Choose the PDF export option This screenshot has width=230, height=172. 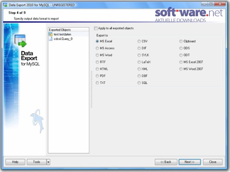click(x=97, y=76)
